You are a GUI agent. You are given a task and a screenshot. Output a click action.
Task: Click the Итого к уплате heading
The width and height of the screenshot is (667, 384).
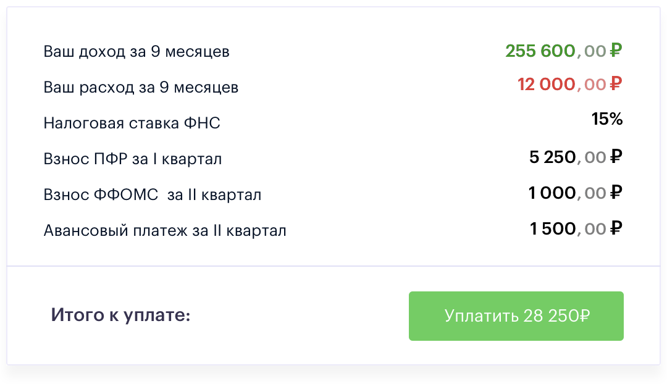click(x=120, y=315)
